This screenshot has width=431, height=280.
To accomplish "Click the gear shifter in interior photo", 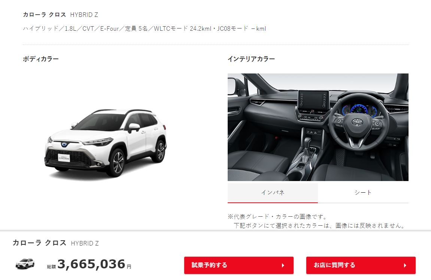I will click(x=308, y=146).
